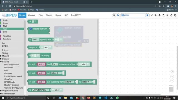Switch to the EasyMQTT tab

coord(76,15)
